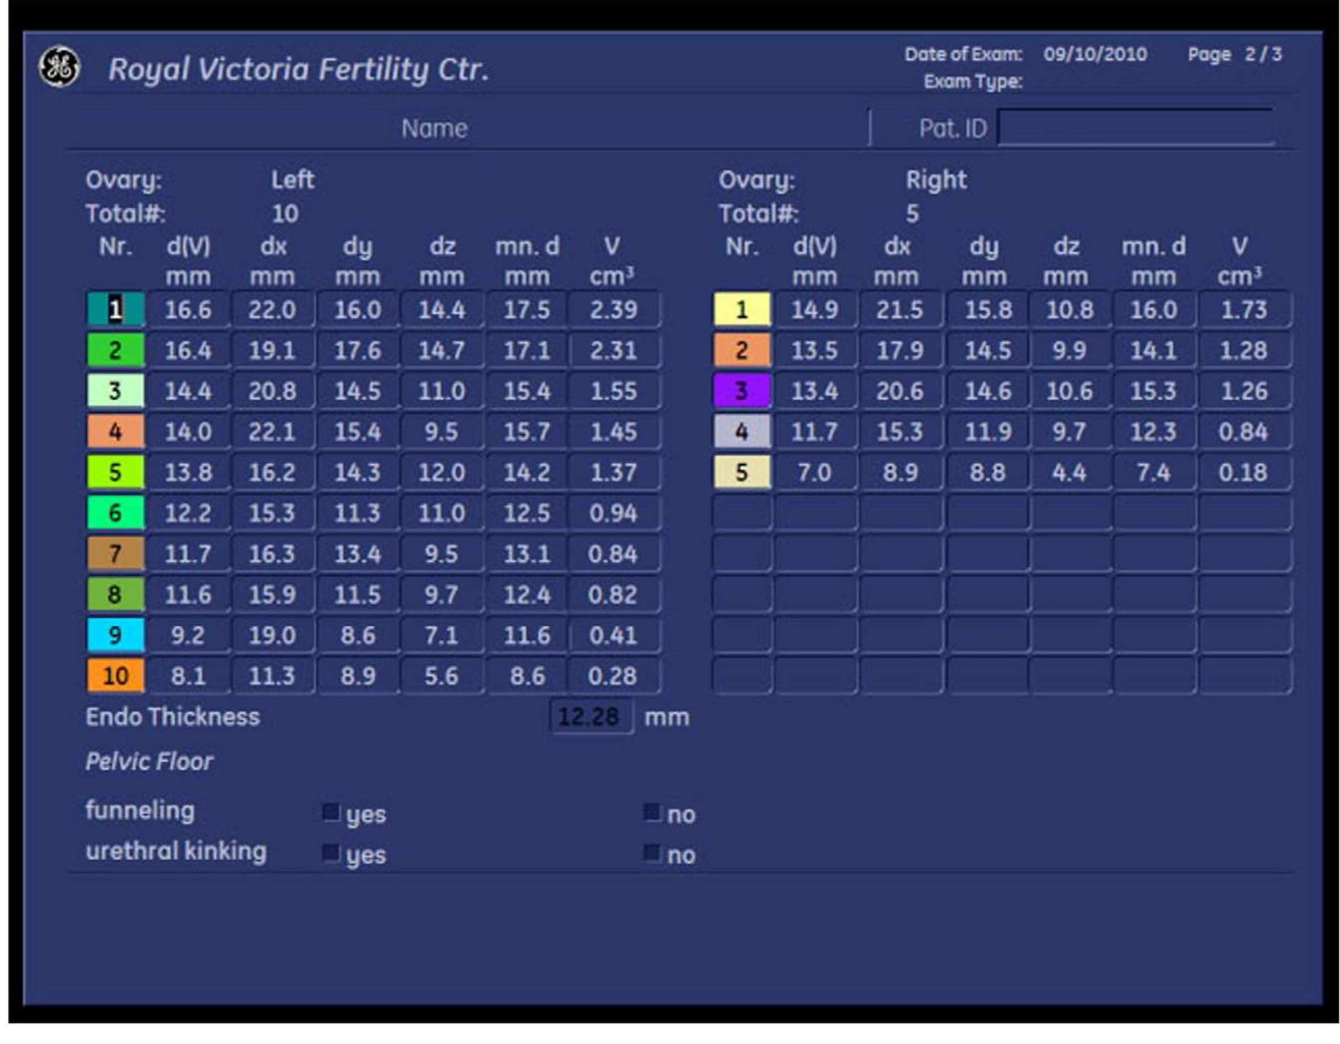
Task: Click the GE logo icon
Action: [x=60, y=66]
